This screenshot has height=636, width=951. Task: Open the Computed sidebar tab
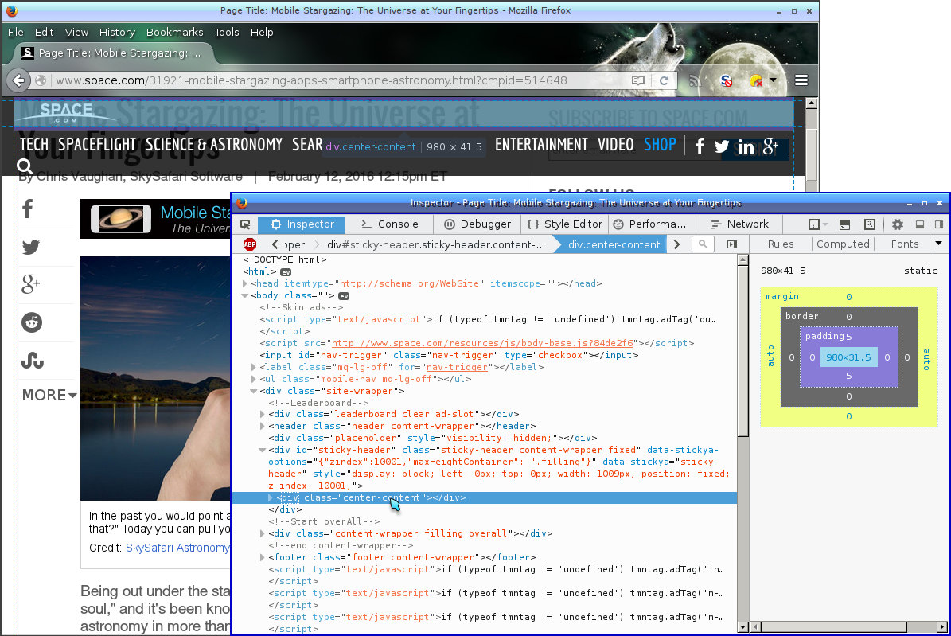[843, 244]
